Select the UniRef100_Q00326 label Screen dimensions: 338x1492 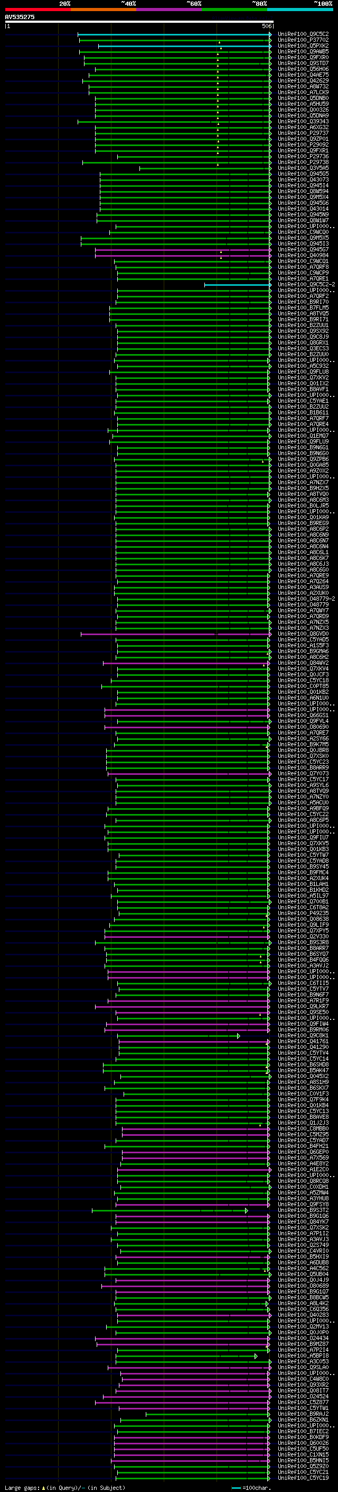tap(303, 110)
